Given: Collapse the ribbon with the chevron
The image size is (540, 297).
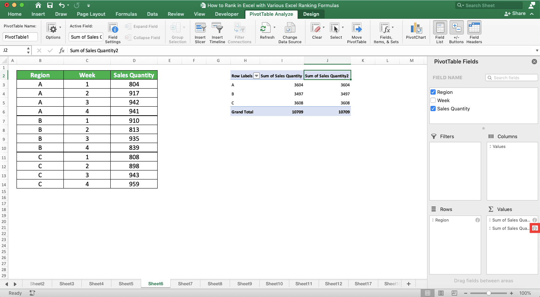Looking at the screenshot, I should (x=532, y=14).
